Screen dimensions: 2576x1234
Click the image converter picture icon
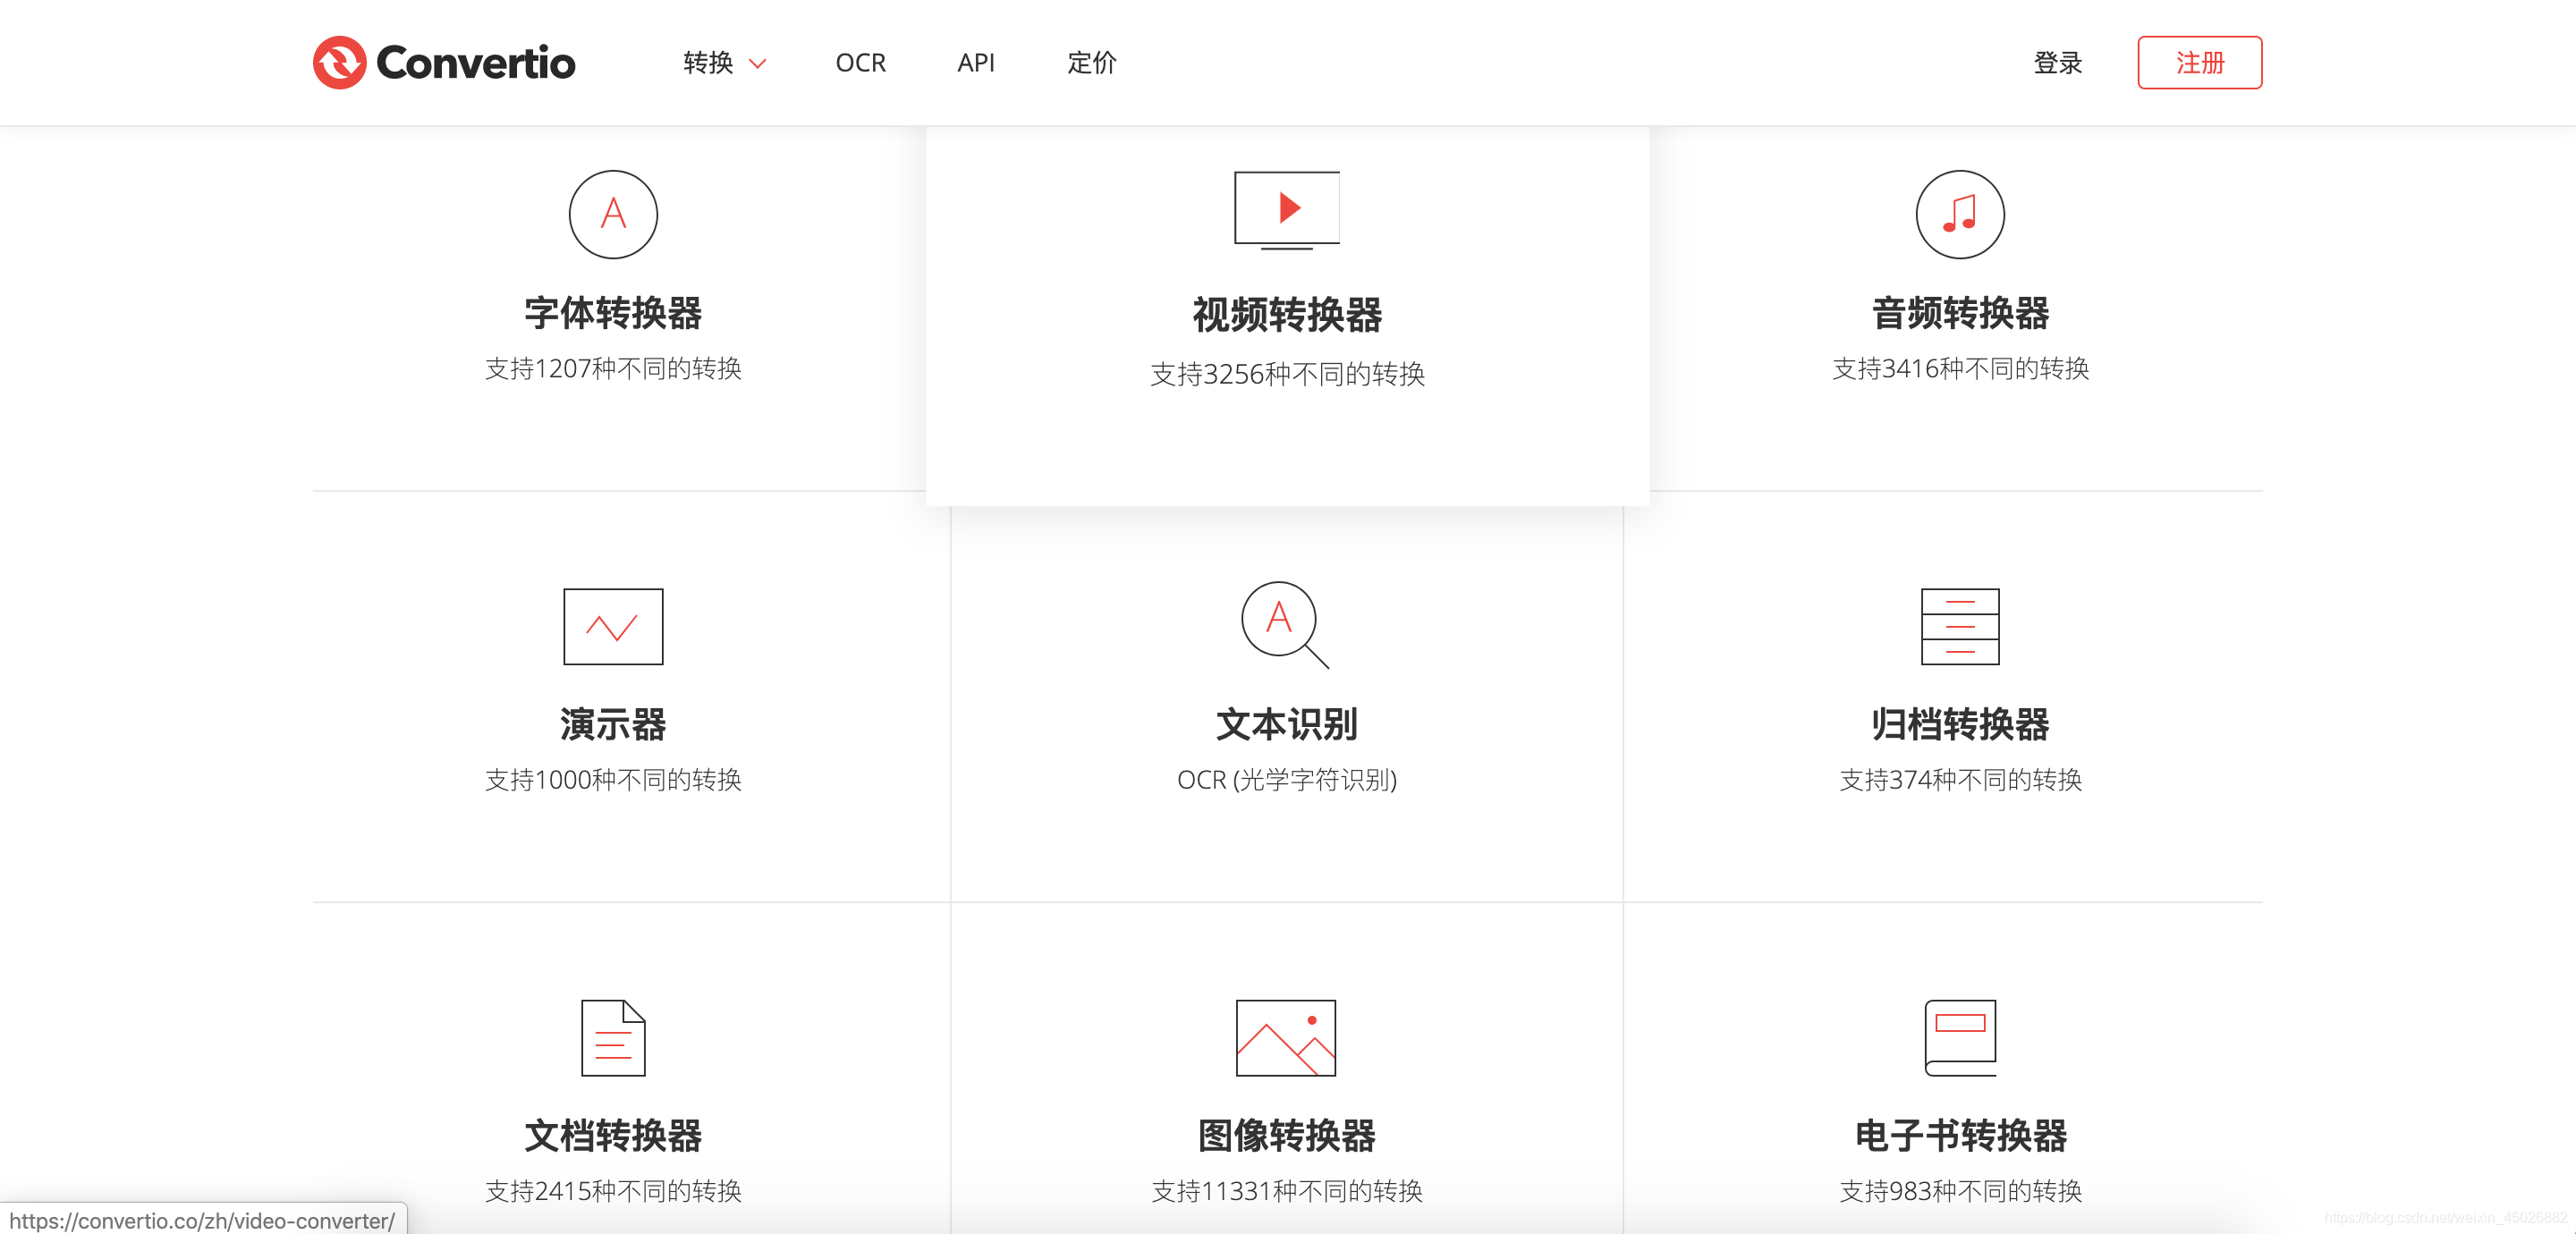point(1285,1038)
